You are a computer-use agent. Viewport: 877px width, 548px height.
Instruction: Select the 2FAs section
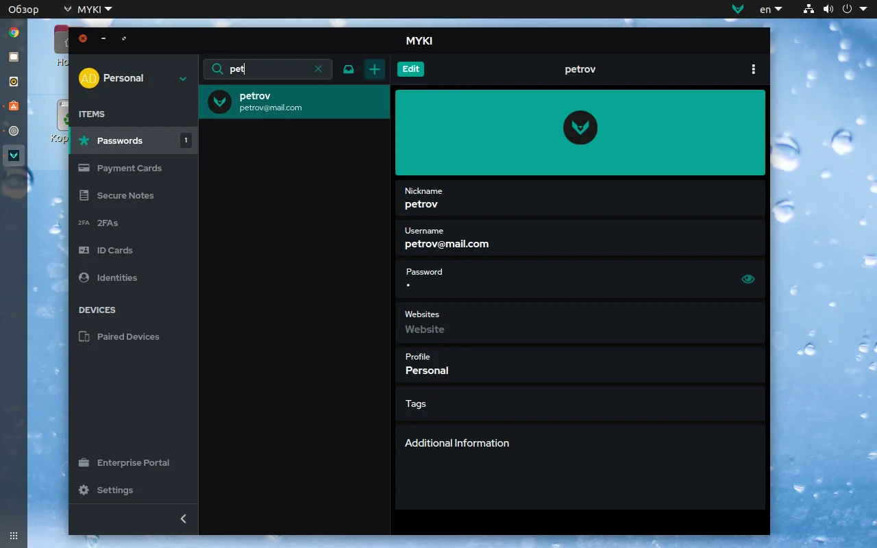pos(134,223)
